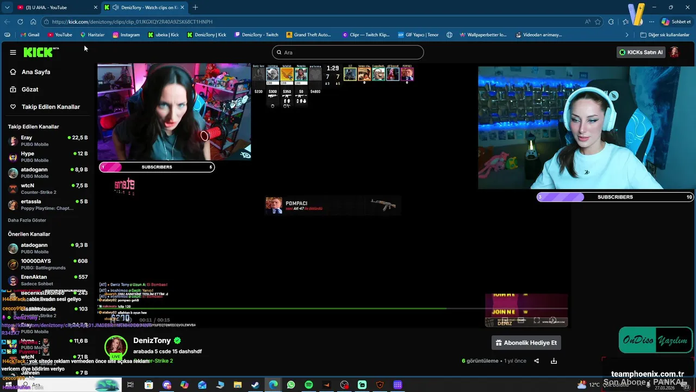Open the Wallpaperbetter bookmark
Screen dimensions: 696x392
coord(483,35)
